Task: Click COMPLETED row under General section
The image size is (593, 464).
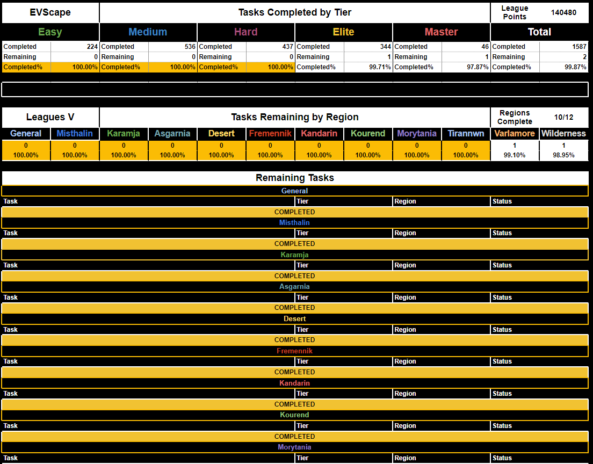Action: [x=294, y=212]
